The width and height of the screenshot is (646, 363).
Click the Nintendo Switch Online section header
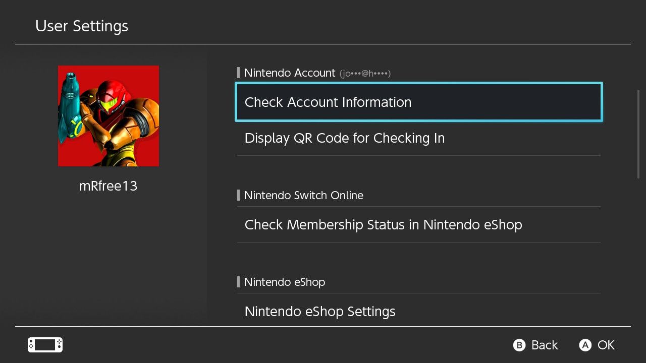click(x=303, y=196)
